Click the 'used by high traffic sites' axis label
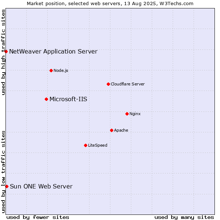This screenshot has height=220, width=220. click(x=3, y=52)
